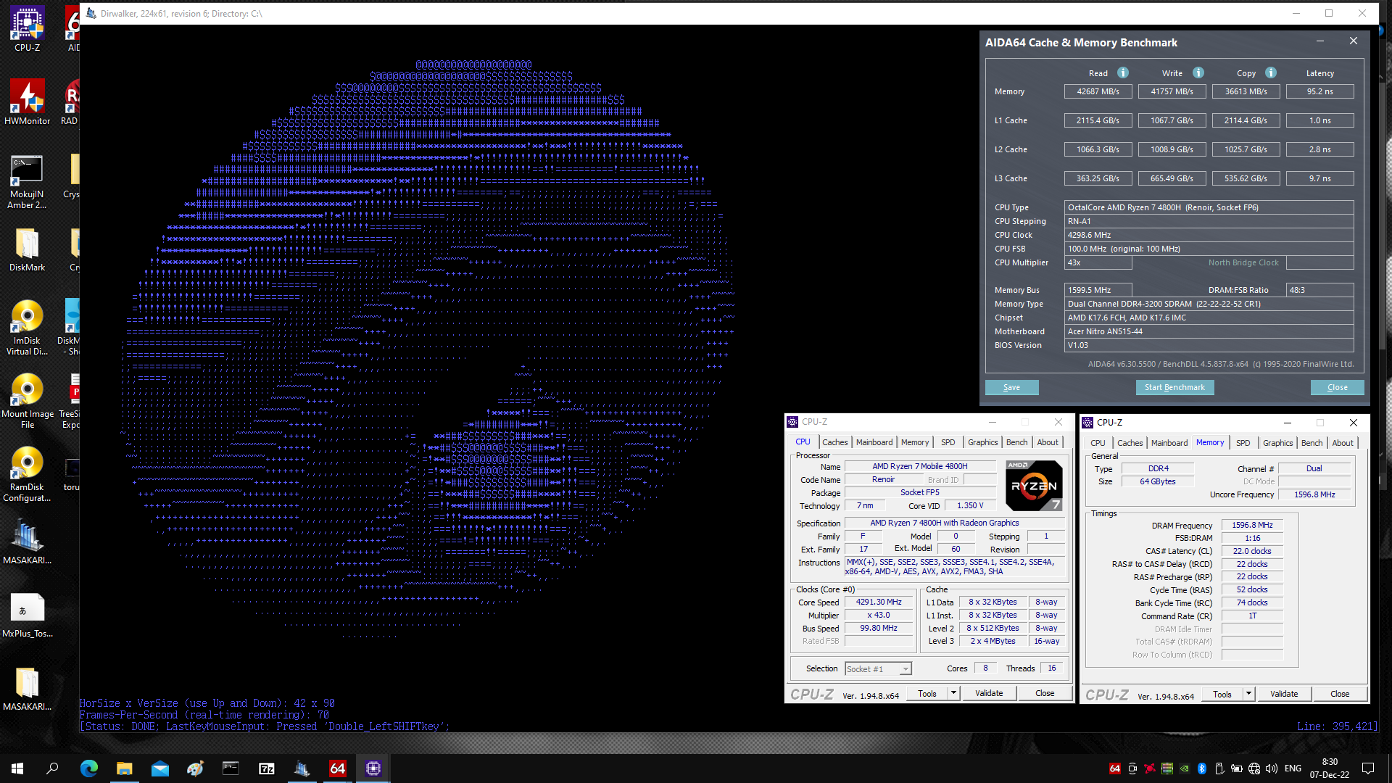Switch to the CPU-Z taskbar button
This screenshot has width=1392, height=783.
click(373, 768)
